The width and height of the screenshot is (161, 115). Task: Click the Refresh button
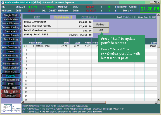point(101,25)
